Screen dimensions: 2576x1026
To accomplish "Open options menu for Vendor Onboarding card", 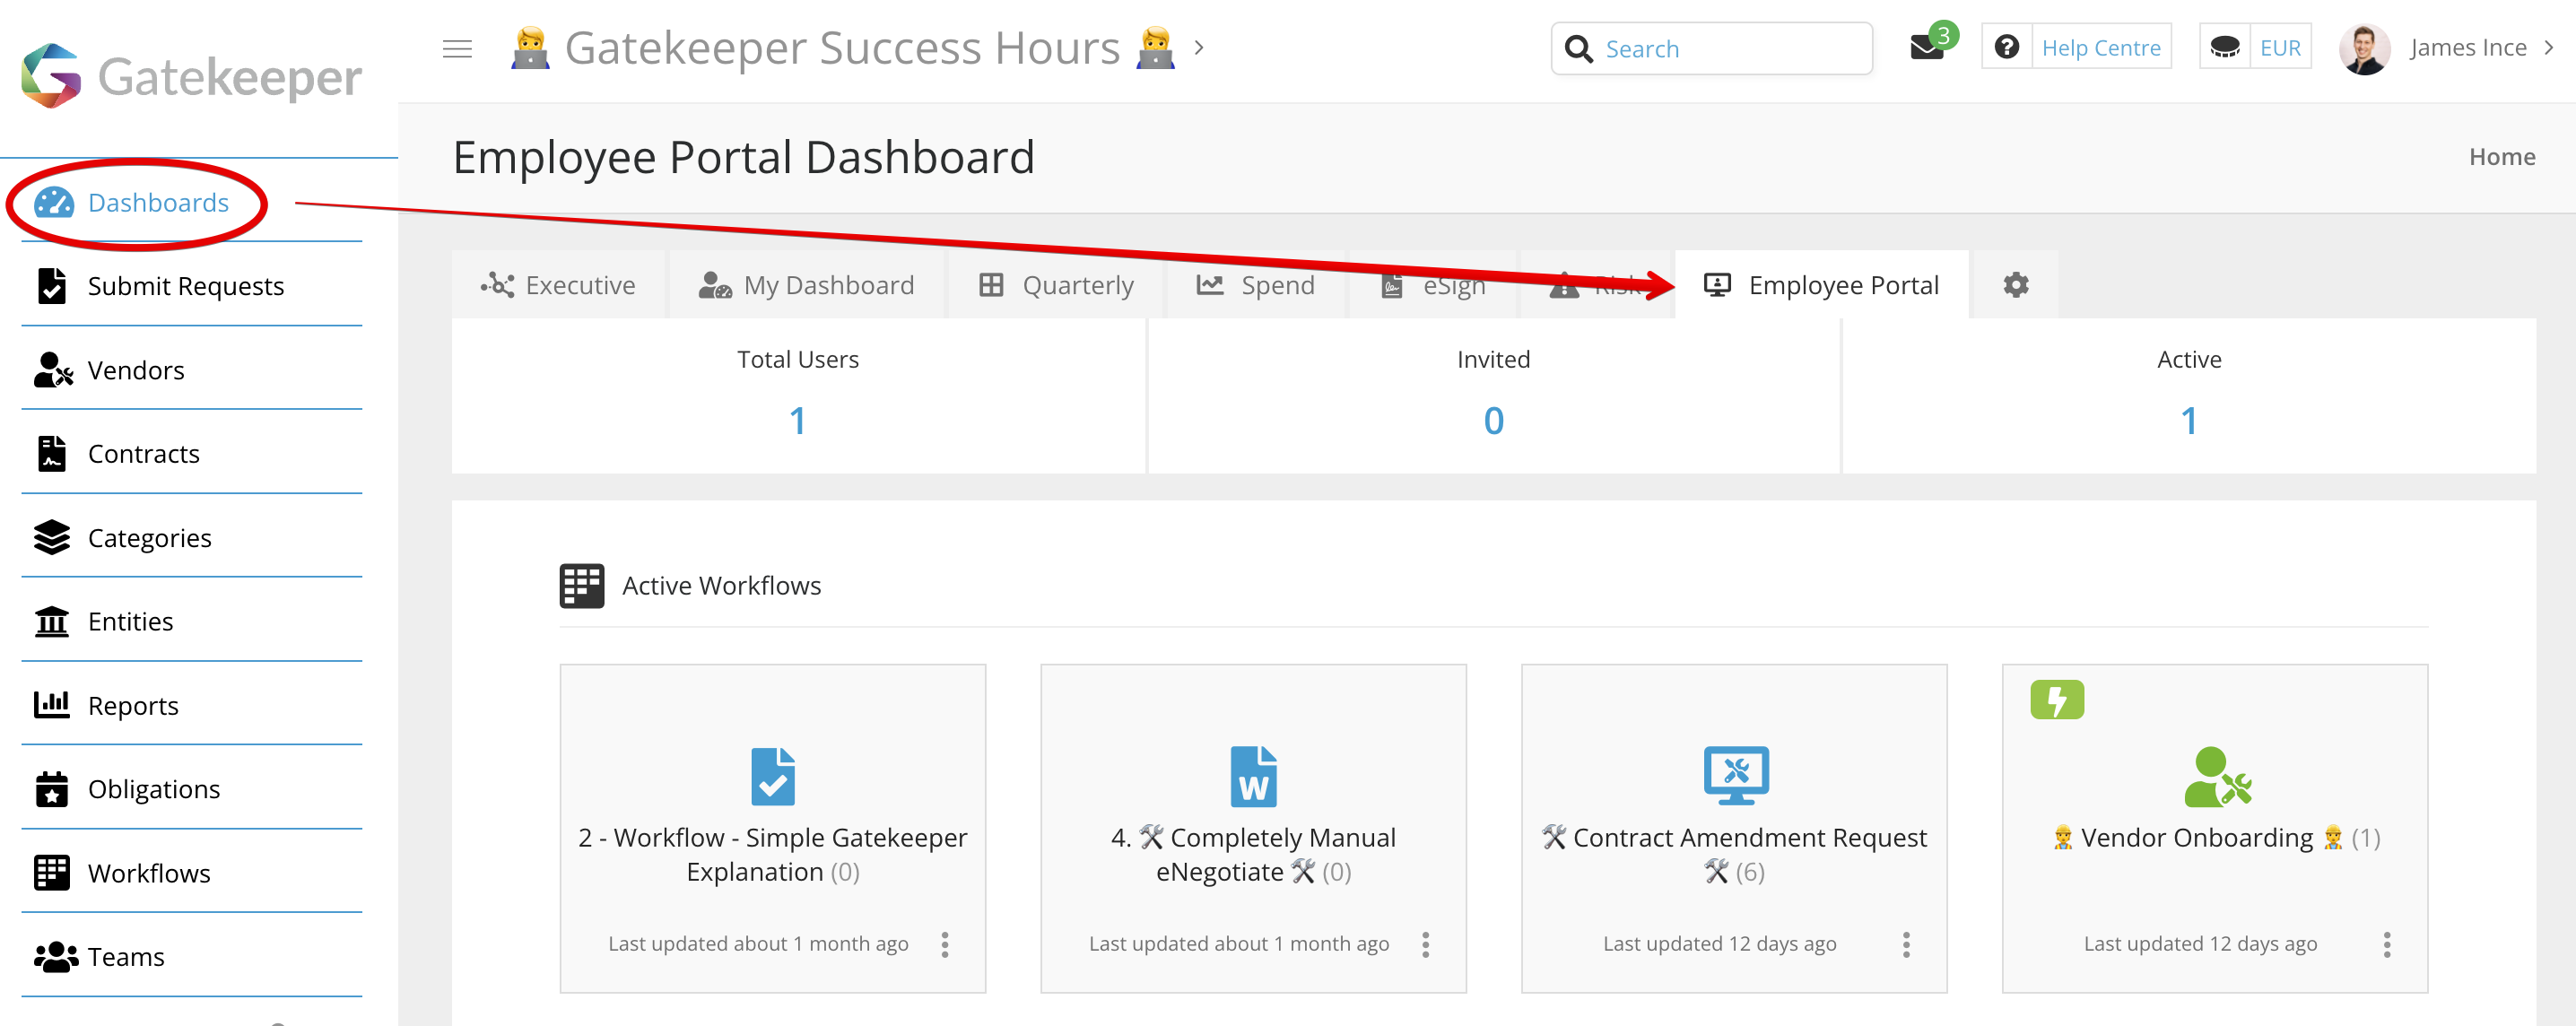I will [2386, 945].
